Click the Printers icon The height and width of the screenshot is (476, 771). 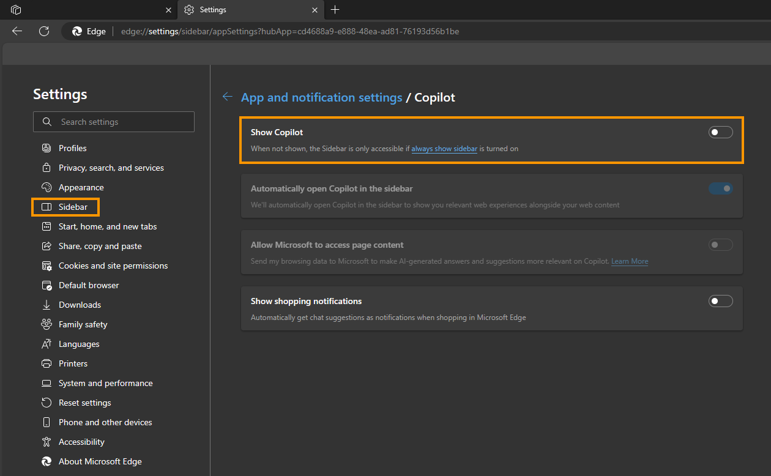point(47,363)
